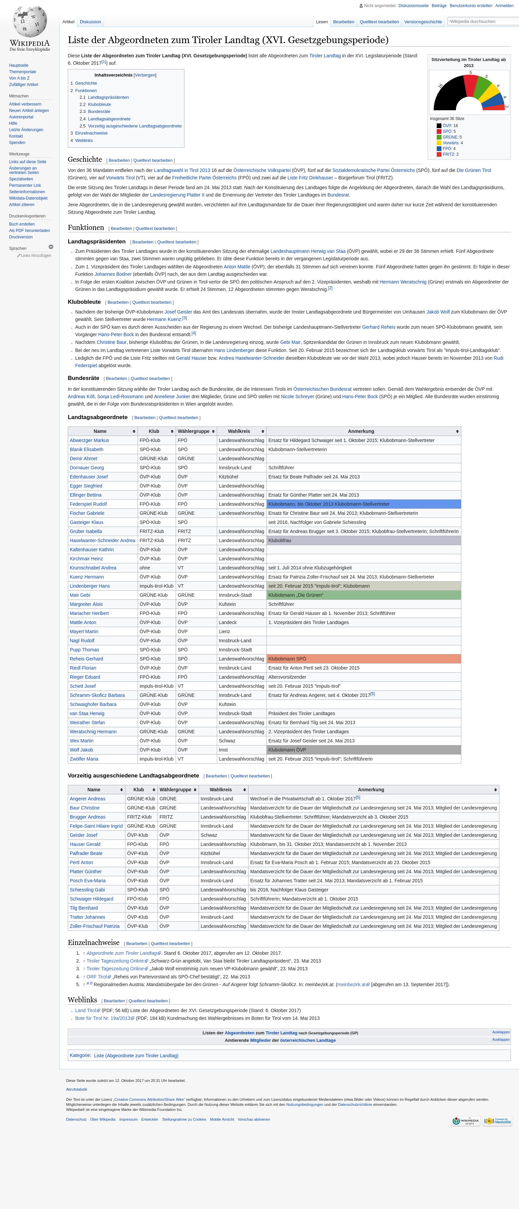Open language settings gear icon
Viewport: 519px width, 1209px height.
tap(51, 247)
